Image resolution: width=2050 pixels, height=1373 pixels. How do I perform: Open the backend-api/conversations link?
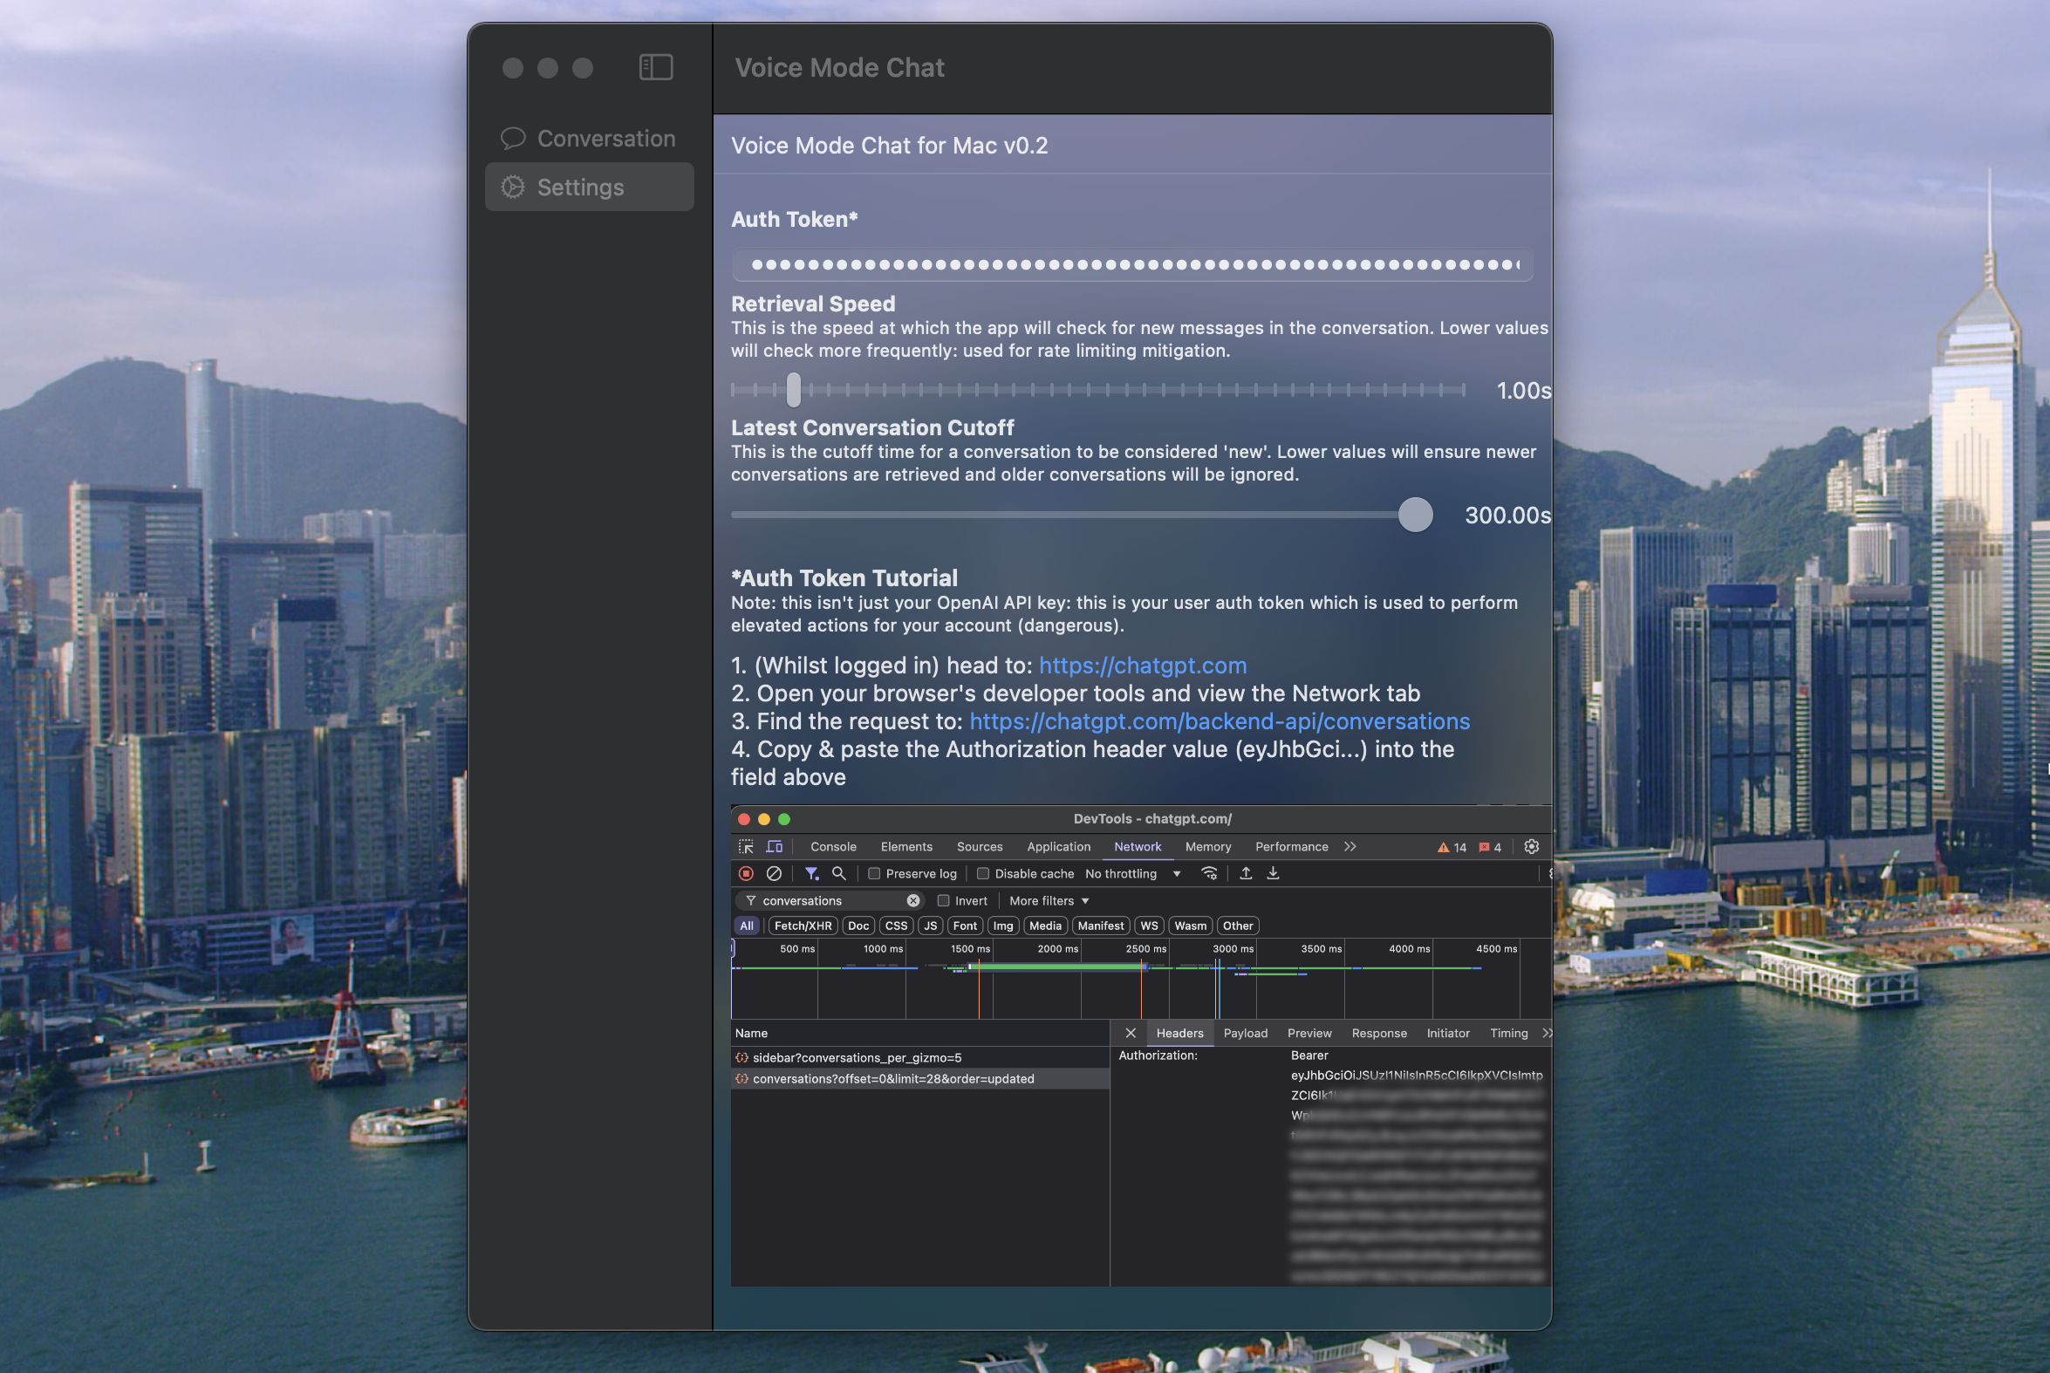click(1219, 721)
